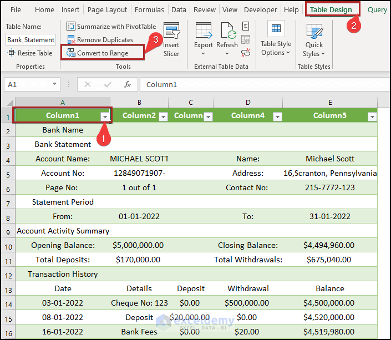
Task: Insert a Slicer for the table
Action: coord(171,39)
